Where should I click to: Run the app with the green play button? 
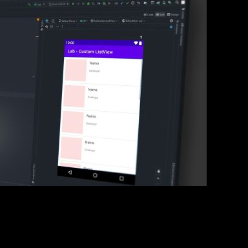[73, 4]
